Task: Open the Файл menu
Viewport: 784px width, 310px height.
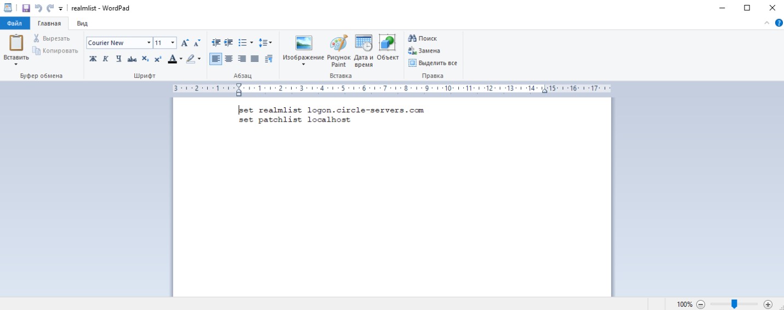Action: 15,24
